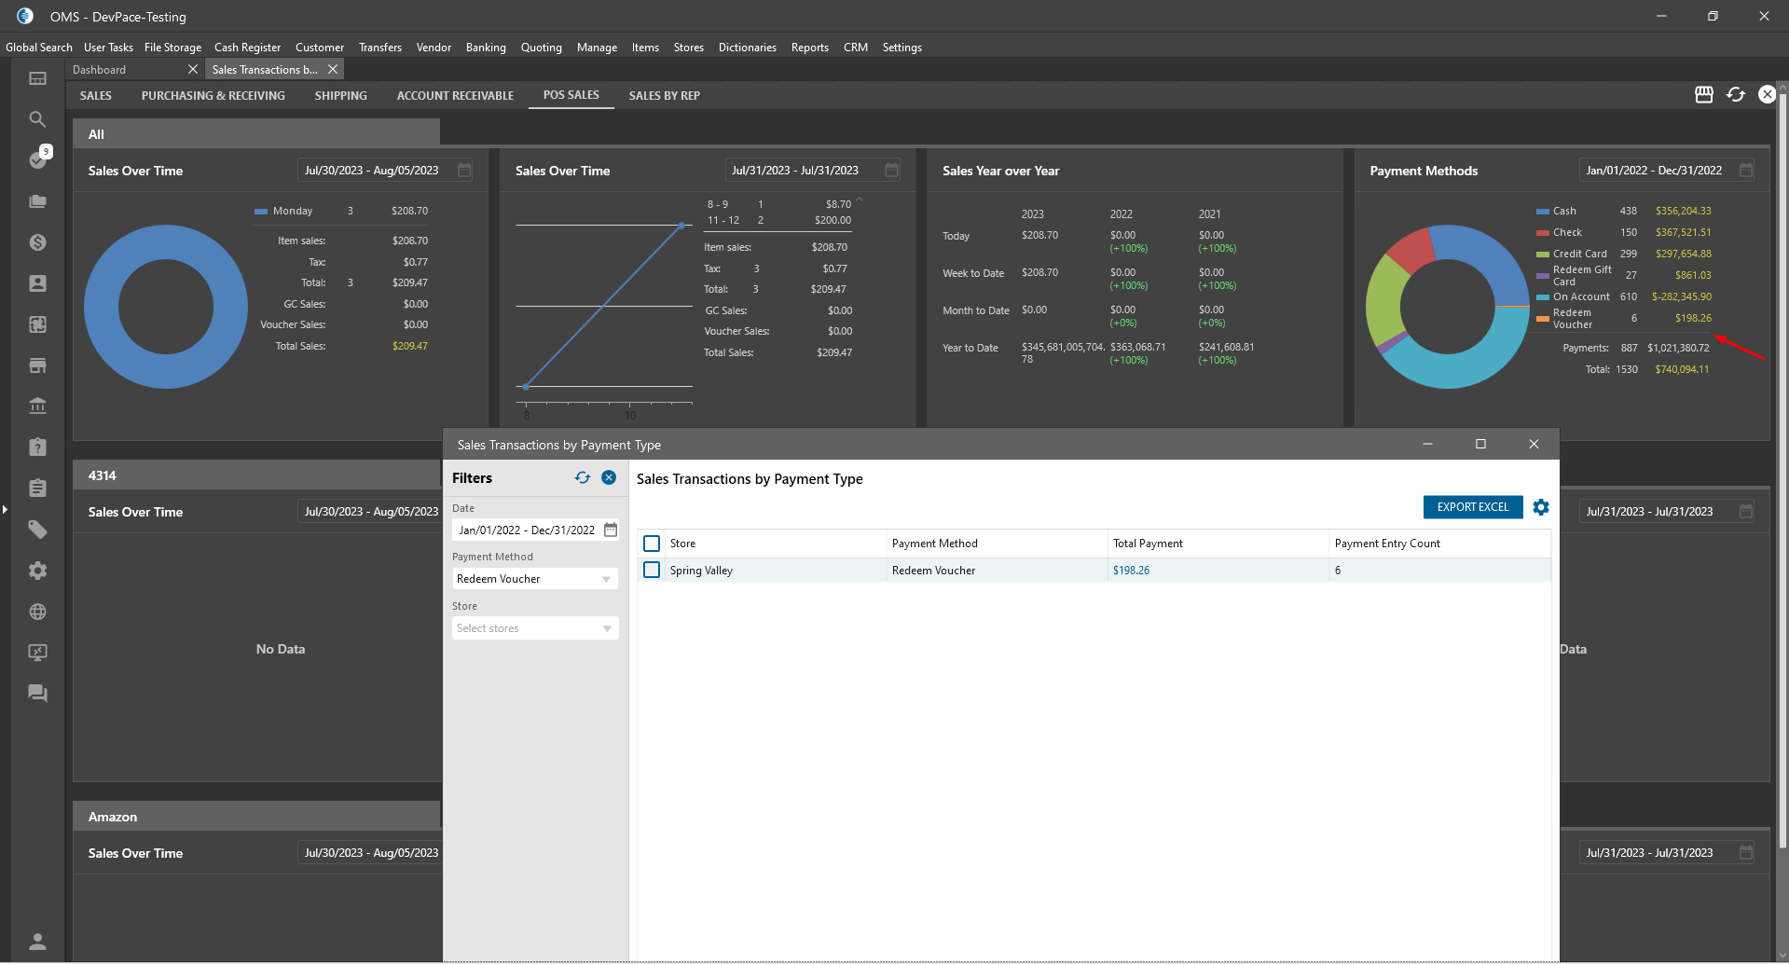Toggle the select-all checkbox in Store header
The image size is (1789, 964).
click(x=652, y=544)
